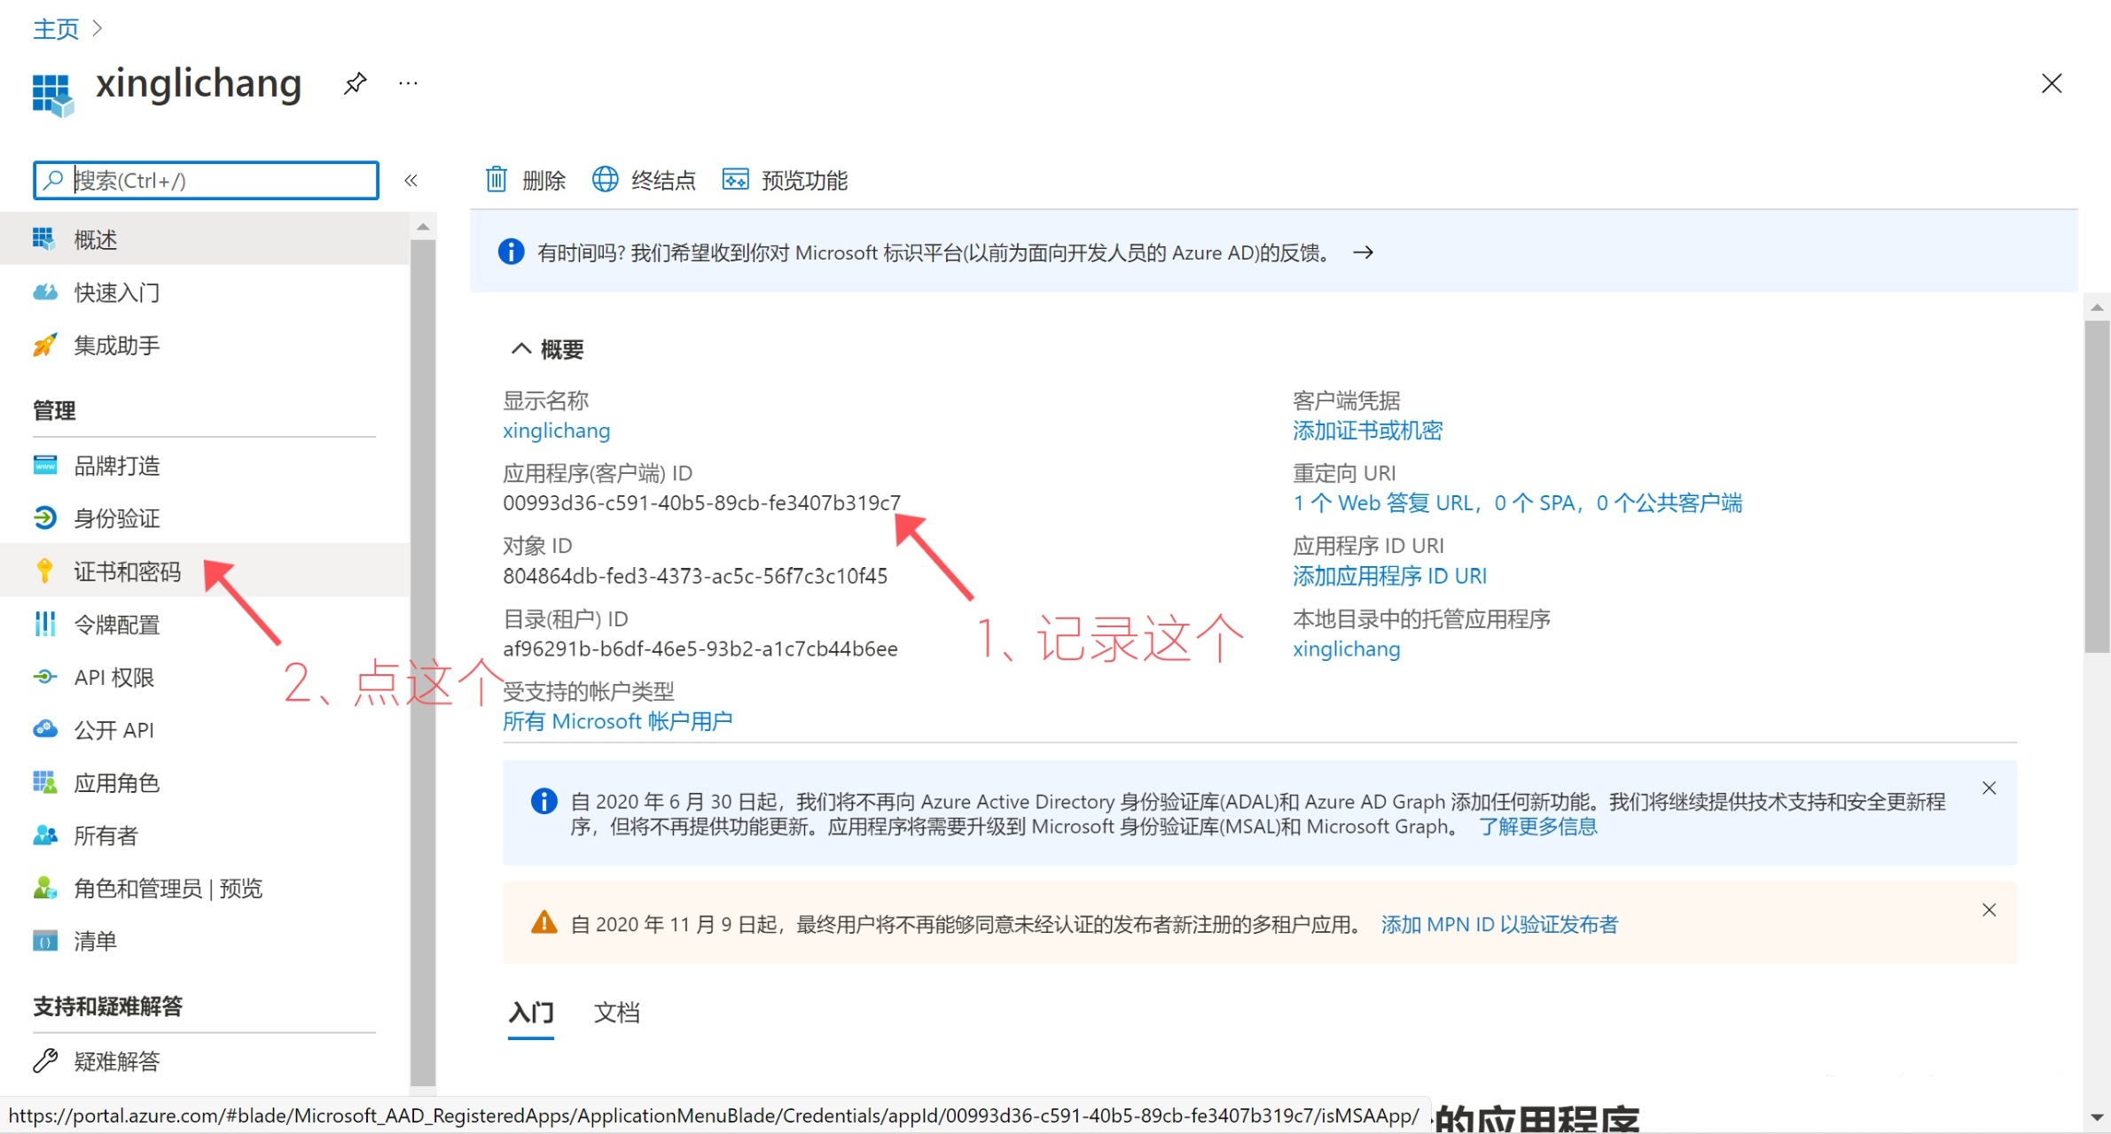Click the 删除 trash icon
This screenshot has height=1134, width=2111.
(496, 180)
